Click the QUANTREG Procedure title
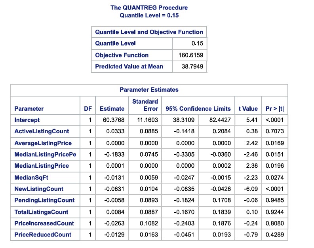Image resolution: width=314 pixels, height=248 pixels. pos(149,8)
